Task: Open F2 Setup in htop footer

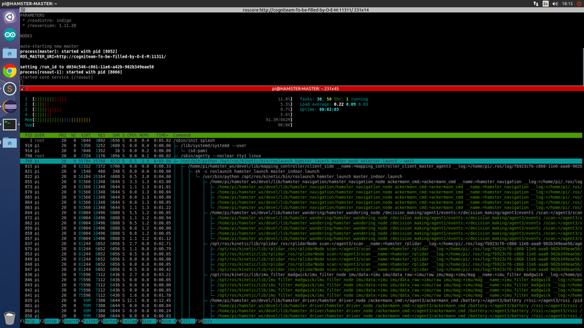Action: (x=49, y=321)
